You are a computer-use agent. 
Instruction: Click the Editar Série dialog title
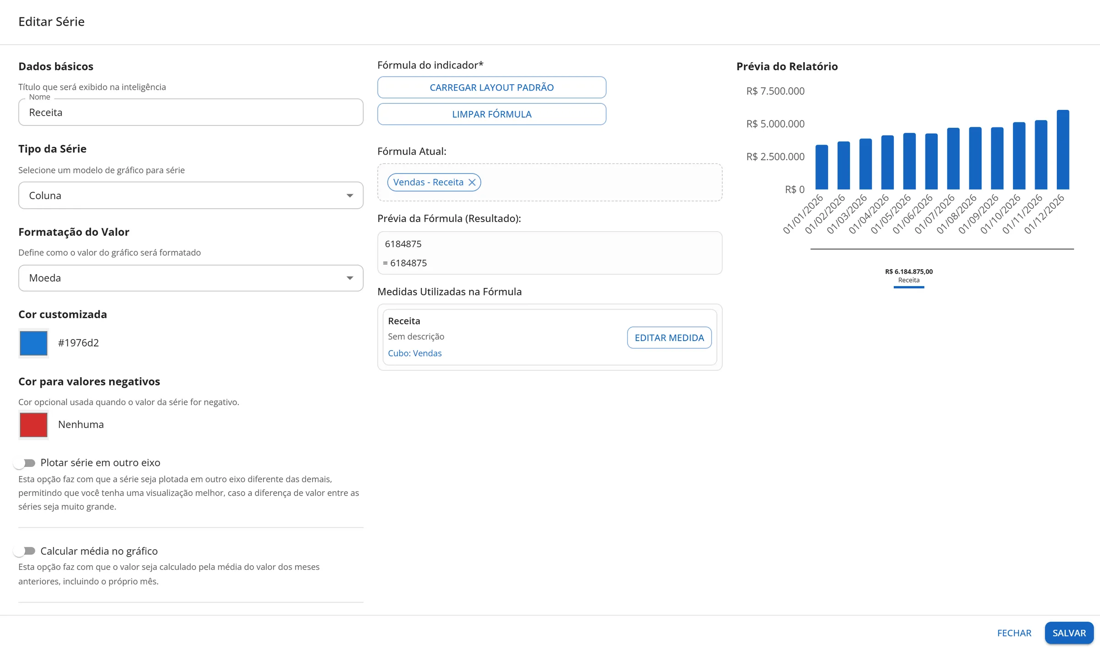[x=51, y=22]
